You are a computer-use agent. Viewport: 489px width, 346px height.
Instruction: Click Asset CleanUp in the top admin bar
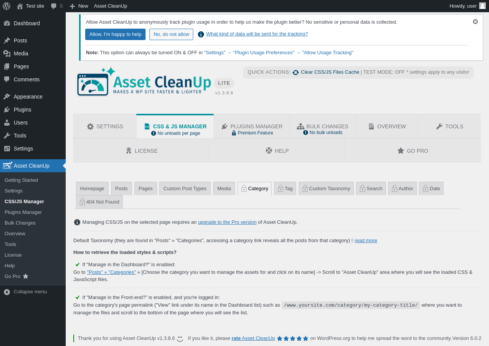[110, 6]
